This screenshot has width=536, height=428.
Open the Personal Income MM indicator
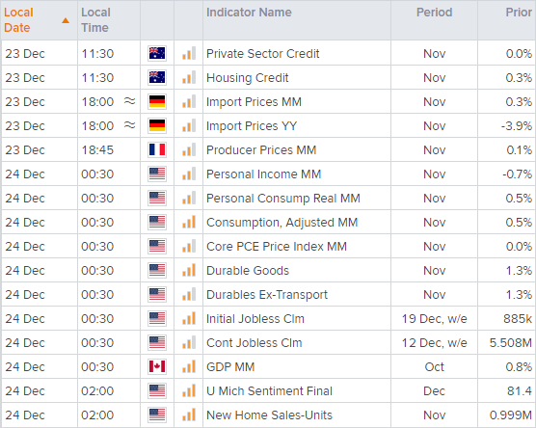point(263,174)
